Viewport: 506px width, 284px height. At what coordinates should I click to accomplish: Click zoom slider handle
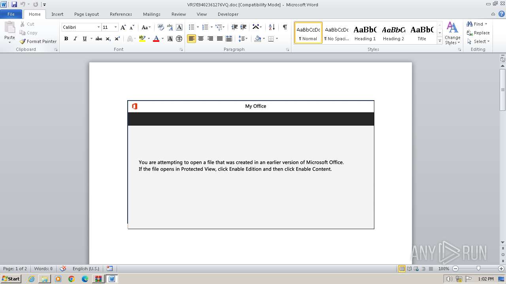click(478, 269)
